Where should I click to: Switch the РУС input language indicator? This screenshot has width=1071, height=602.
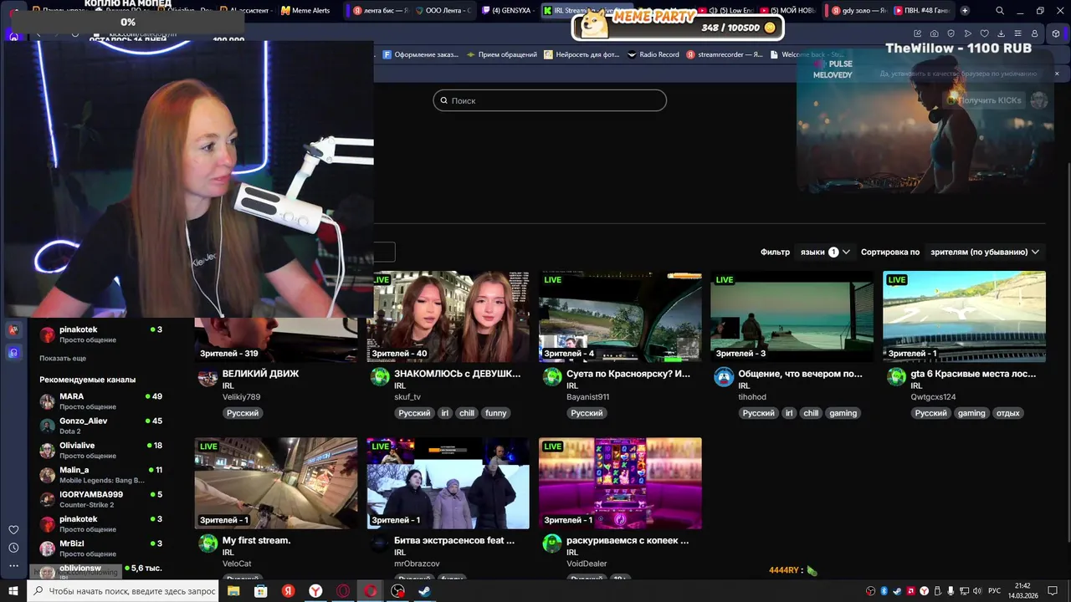tap(995, 591)
